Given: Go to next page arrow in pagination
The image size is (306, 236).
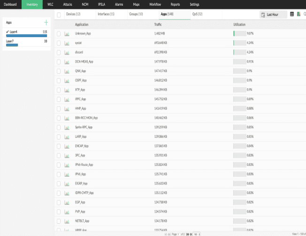Looking at the screenshot, I should coord(188,234).
